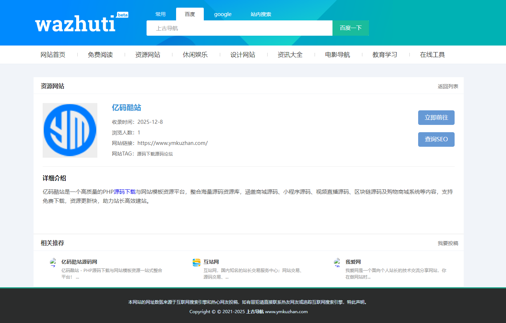Open the 在线工具 navigation item
Viewport: 506px width, 323px height.
[432, 55]
